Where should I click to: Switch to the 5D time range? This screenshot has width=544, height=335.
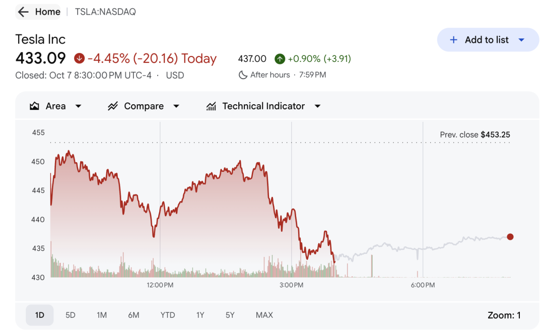click(71, 315)
